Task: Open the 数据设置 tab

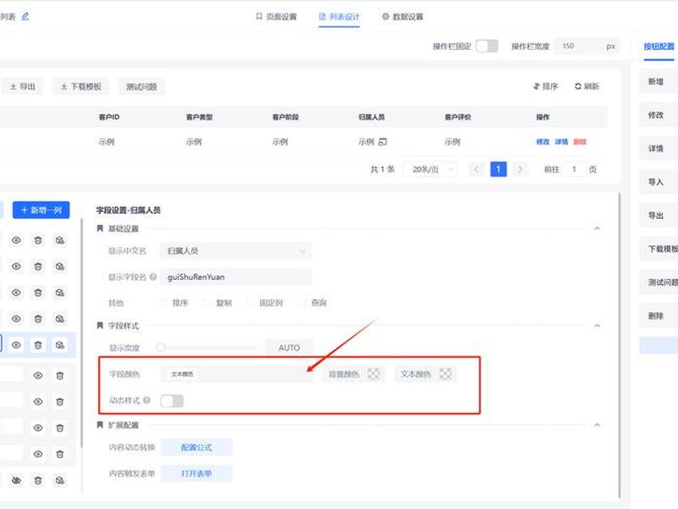Action: (x=403, y=16)
